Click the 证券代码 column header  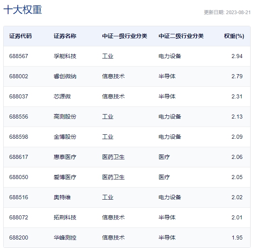pos(20,36)
